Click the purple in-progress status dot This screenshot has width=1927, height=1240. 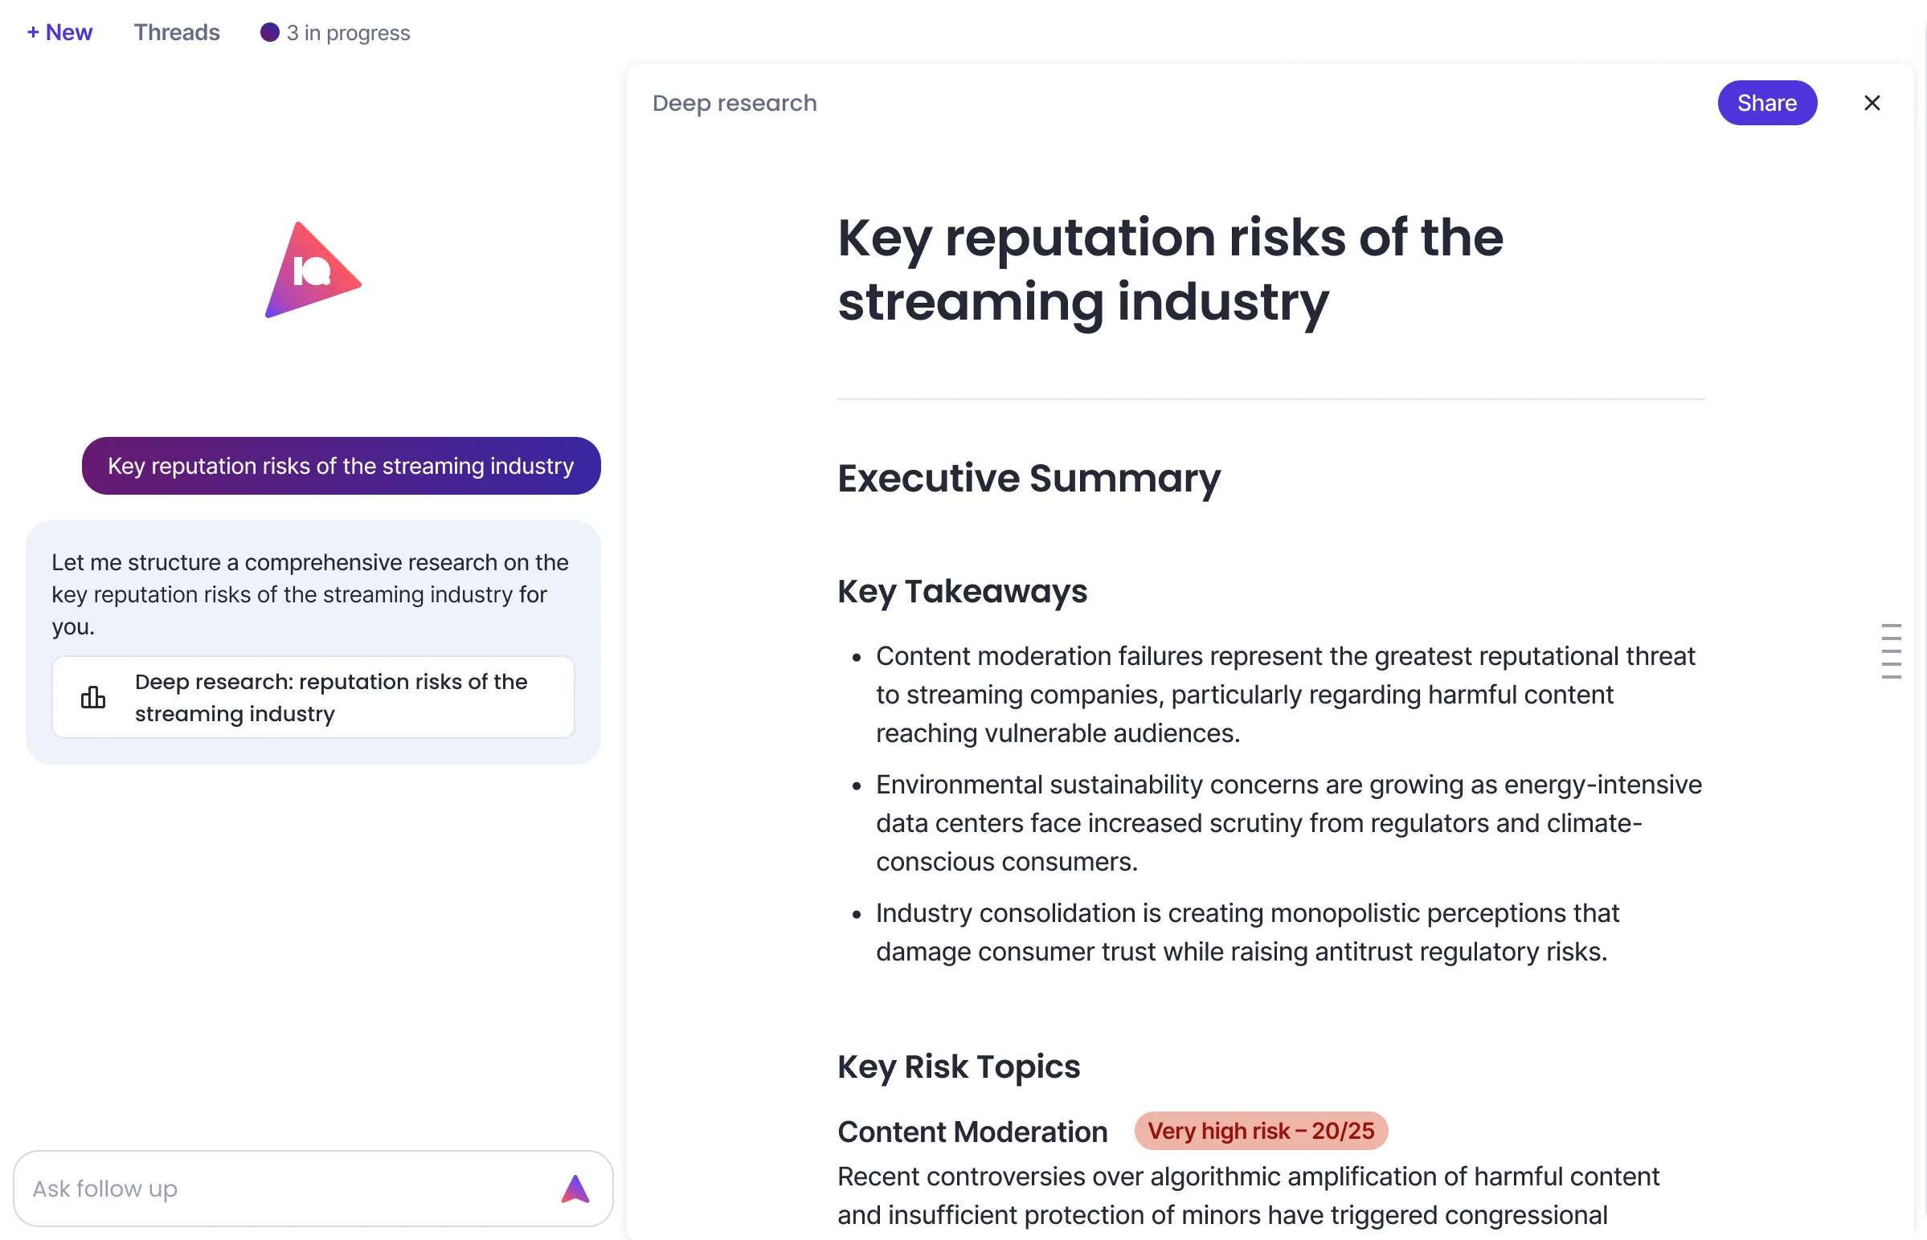[x=270, y=32]
